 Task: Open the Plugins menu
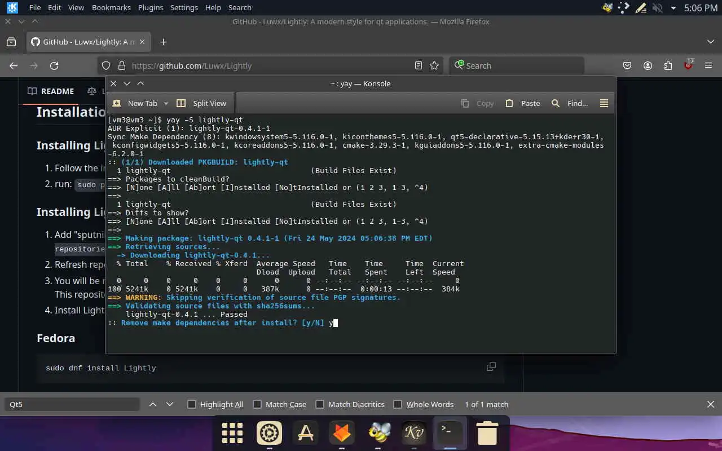[151, 8]
